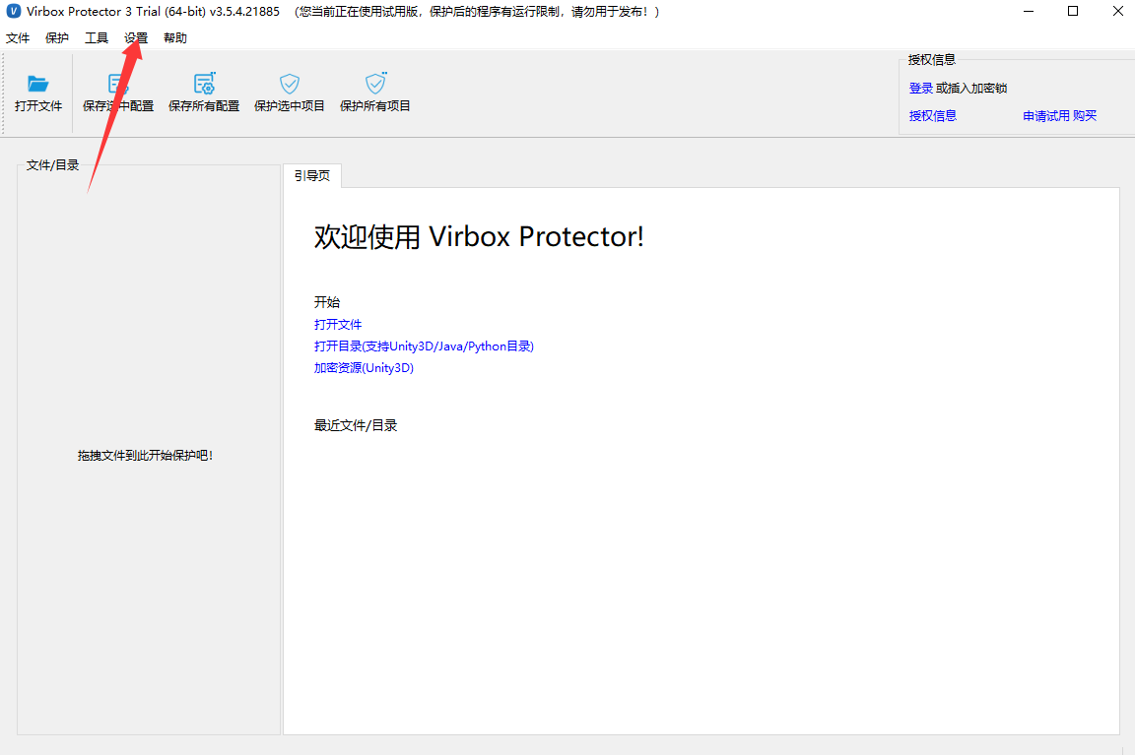Click the 购买 link
Image resolution: width=1135 pixels, height=755 pixels.
(x=1085, y=116)
